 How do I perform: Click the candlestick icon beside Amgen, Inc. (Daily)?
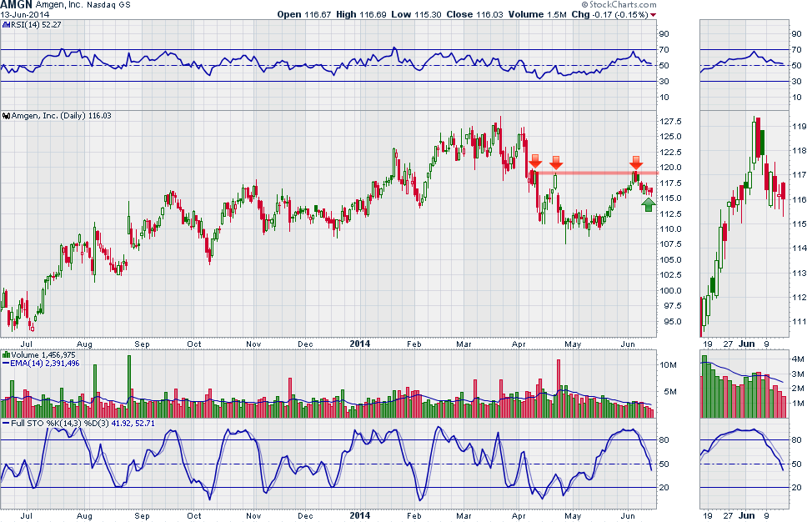6,116
